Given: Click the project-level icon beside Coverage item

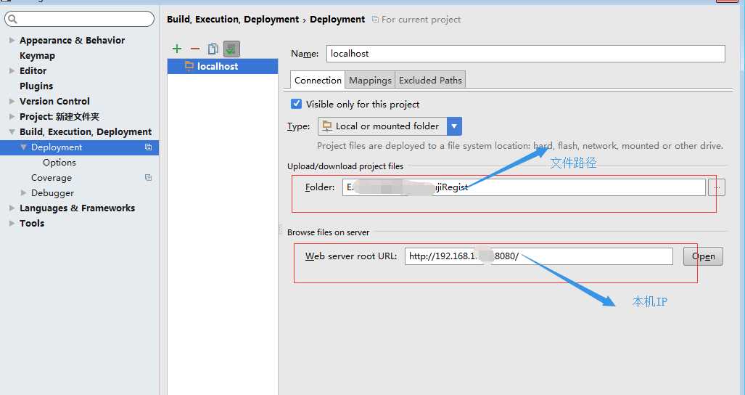Looking at the screenshot, I should [148, 178].
